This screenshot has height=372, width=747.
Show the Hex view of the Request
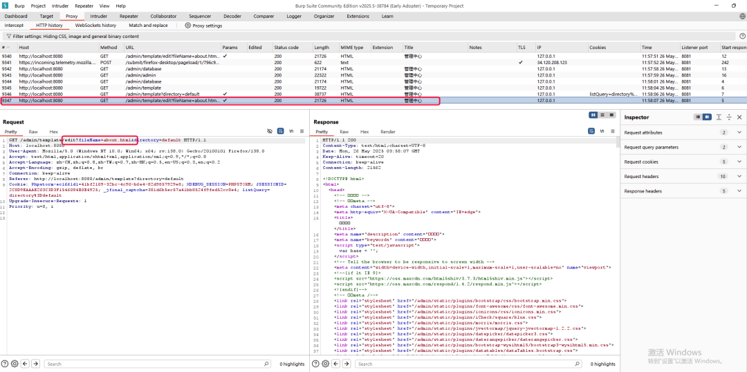[x=53, y=132]
